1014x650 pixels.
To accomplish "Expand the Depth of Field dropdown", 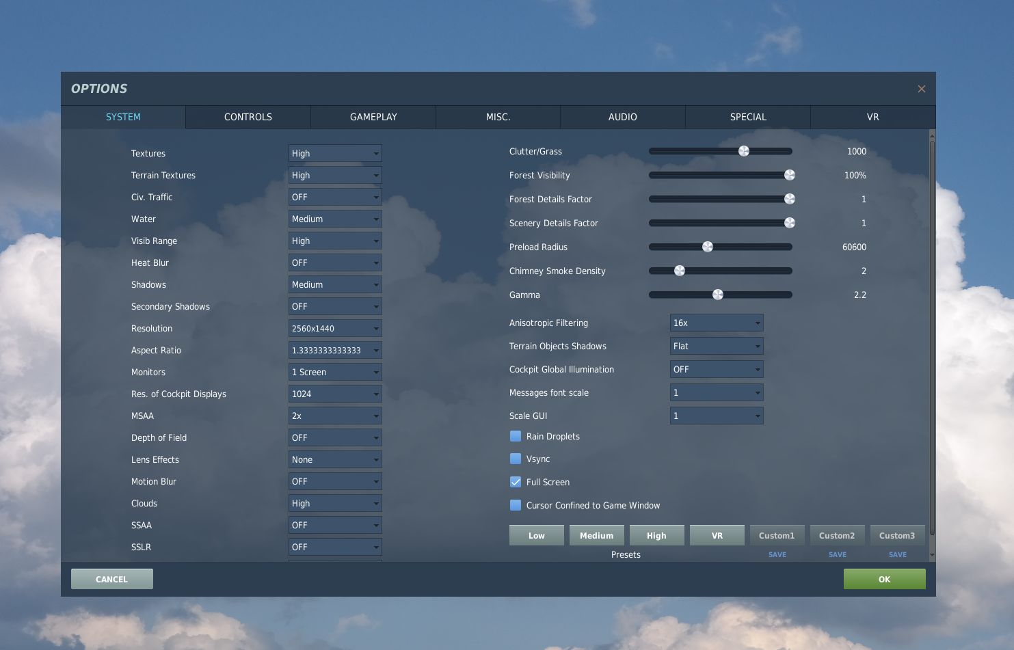I will [x=335, y=437].
